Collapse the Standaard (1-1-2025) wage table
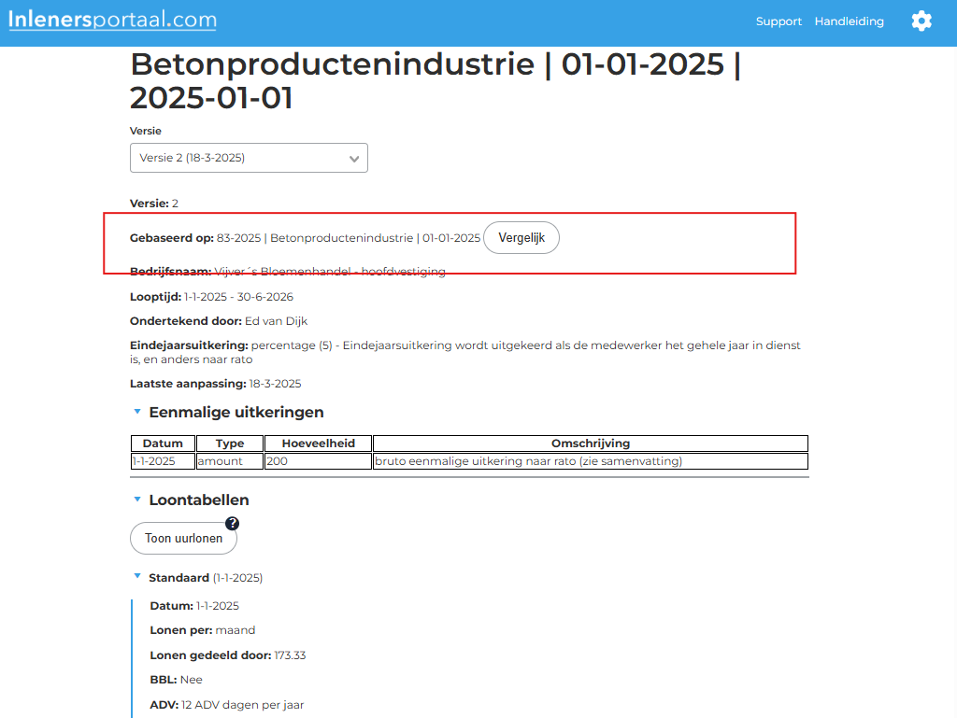957x718 pixels. click(x=137, y=577)
